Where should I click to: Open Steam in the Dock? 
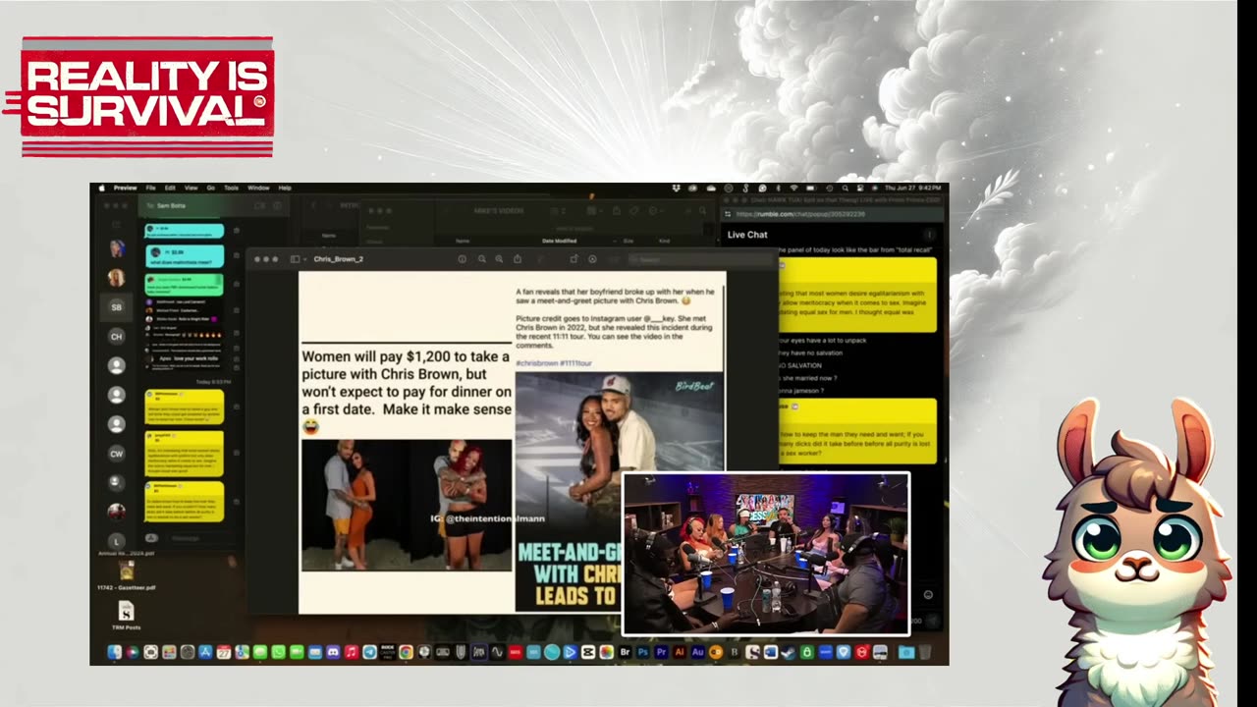pyautogui.click(x=789, y=652)
